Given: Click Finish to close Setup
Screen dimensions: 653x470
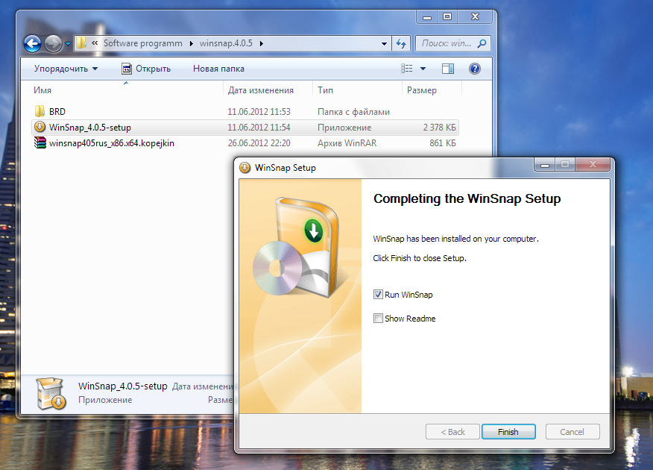Looking at the screenshot, I should pos(508,432).
